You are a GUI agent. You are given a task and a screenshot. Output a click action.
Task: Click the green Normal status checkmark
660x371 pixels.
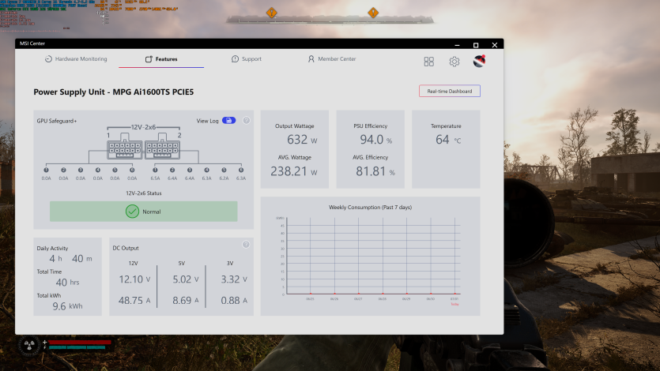coord(132,212)
